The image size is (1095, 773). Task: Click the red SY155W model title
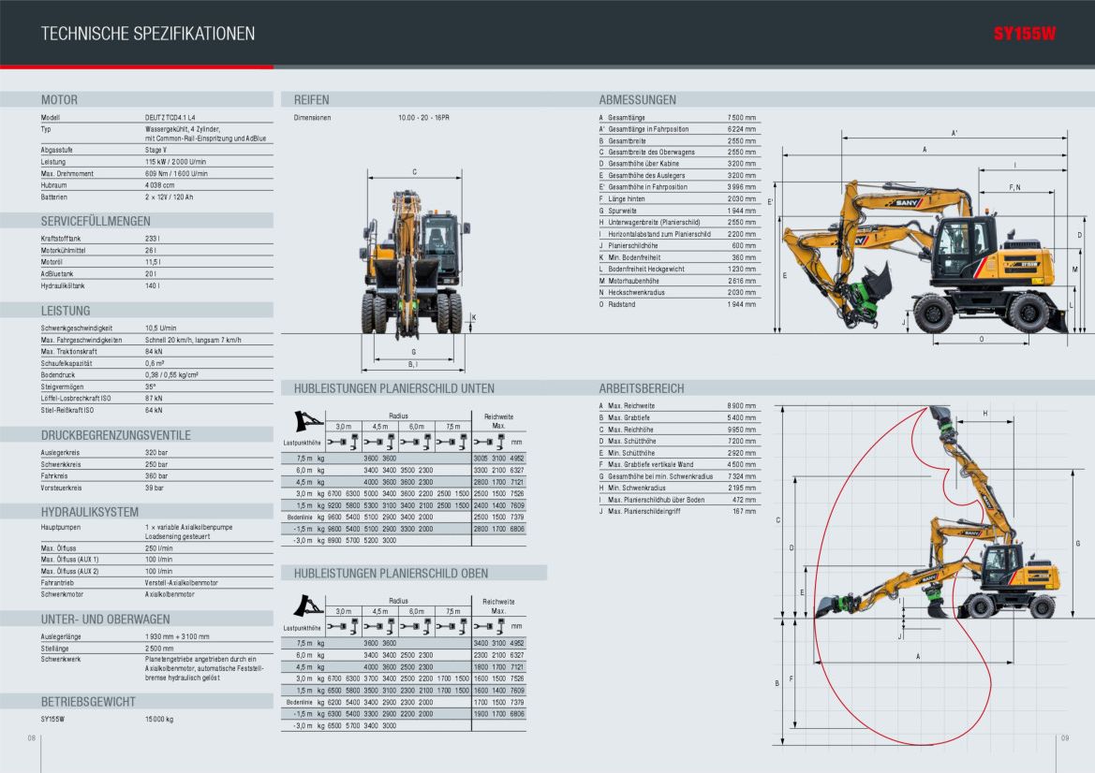1024,35
